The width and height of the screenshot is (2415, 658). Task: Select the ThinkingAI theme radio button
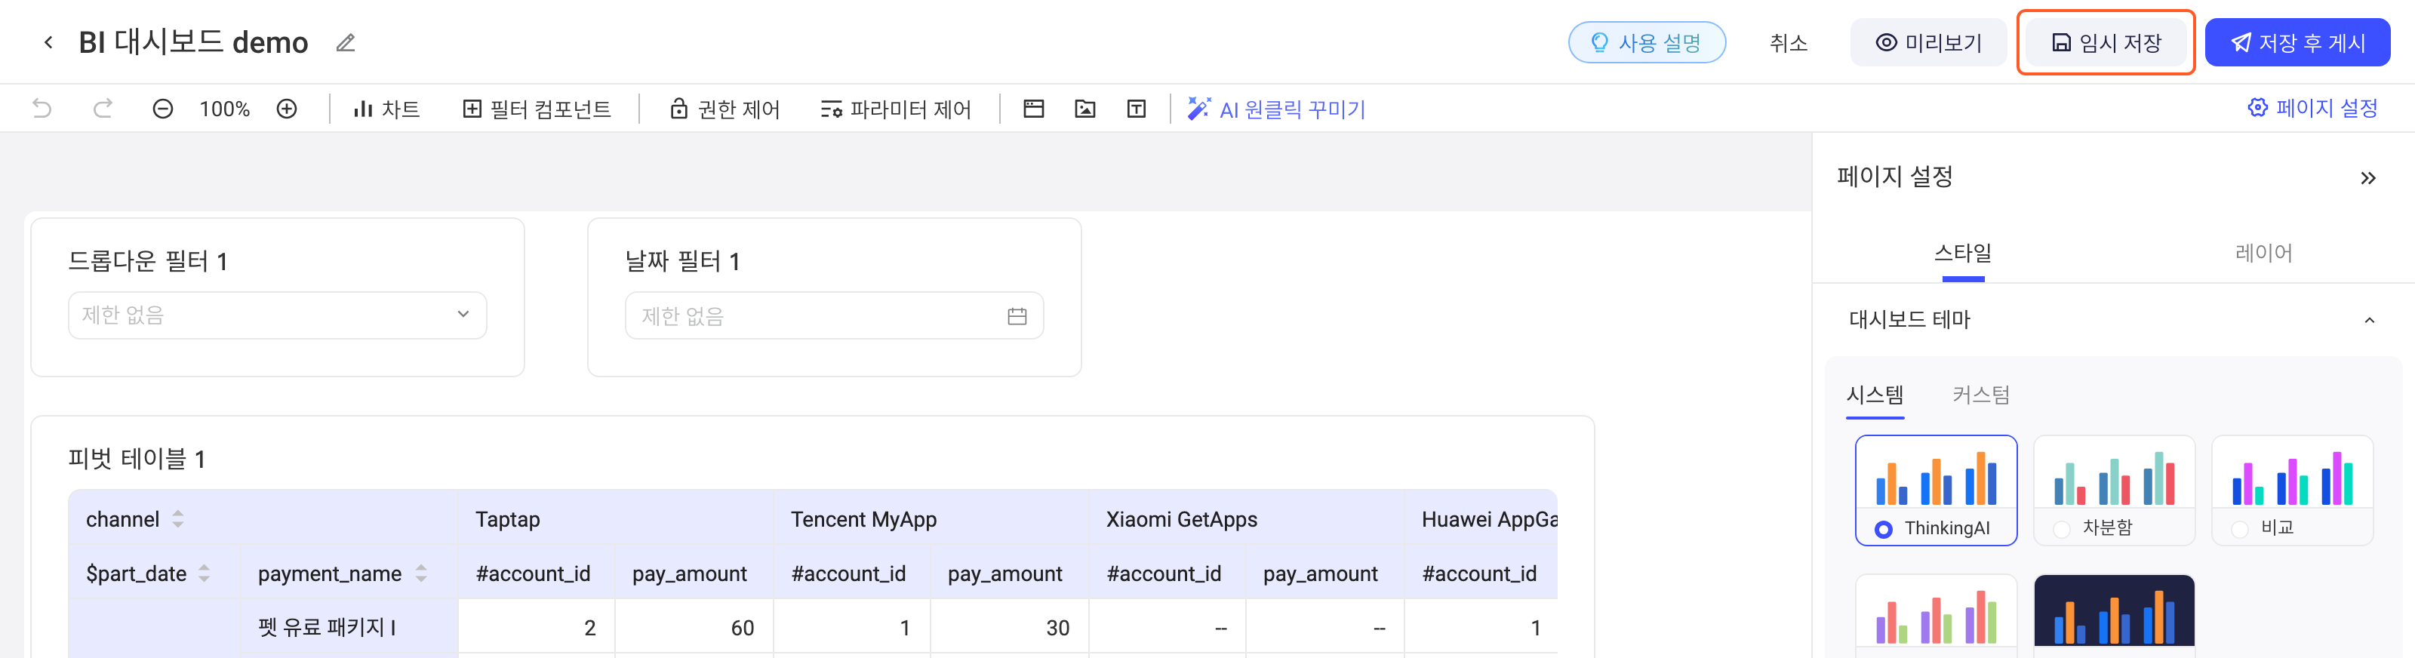coord(1882,529)
